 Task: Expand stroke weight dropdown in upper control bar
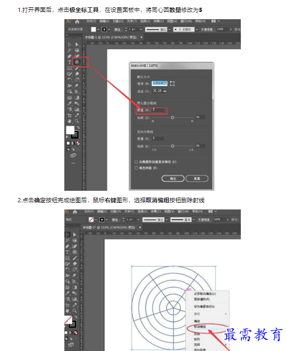(x=141, y=30)
